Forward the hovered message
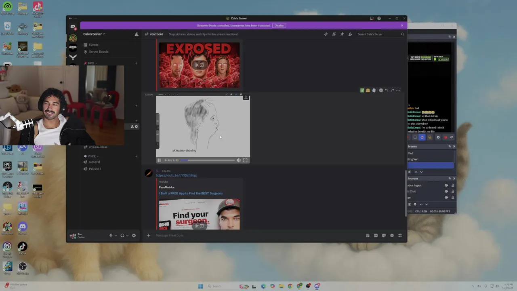The width and height of the screenshot is (517, 291). point(392,90)
